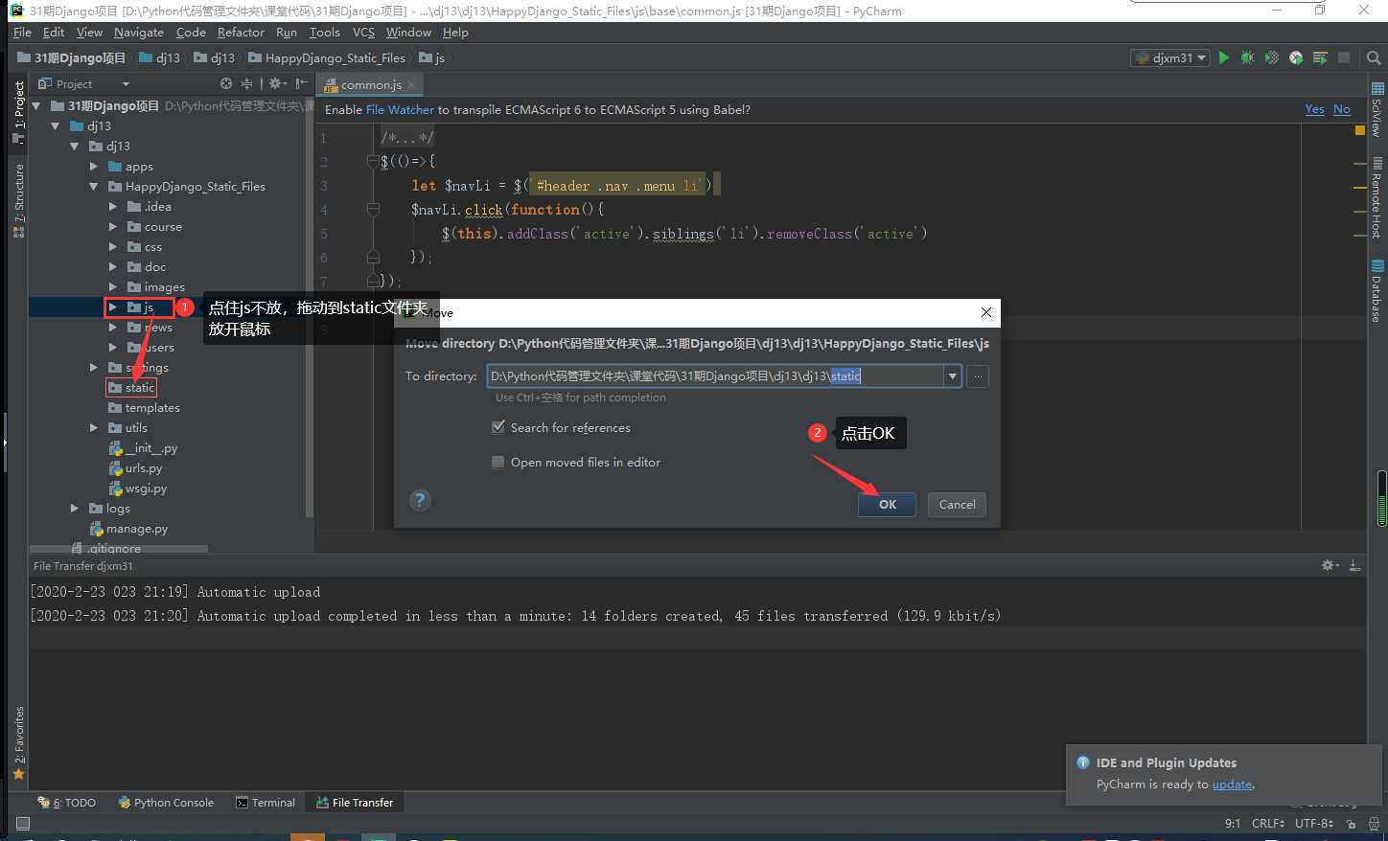Toggle the Search for references checkbox
This screenshot has width=1388, height=841.
click(x=498, y=427)
